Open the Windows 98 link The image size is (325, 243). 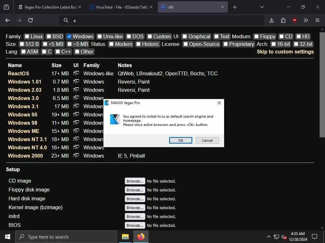point(23,123)
